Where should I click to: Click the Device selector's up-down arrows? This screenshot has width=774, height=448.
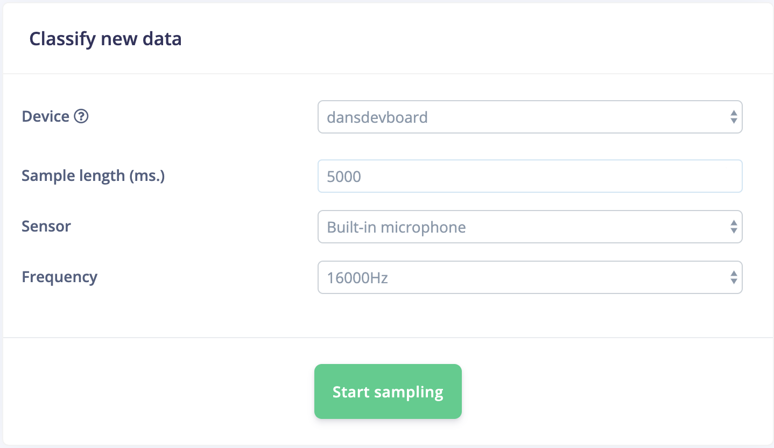[733, 117]
